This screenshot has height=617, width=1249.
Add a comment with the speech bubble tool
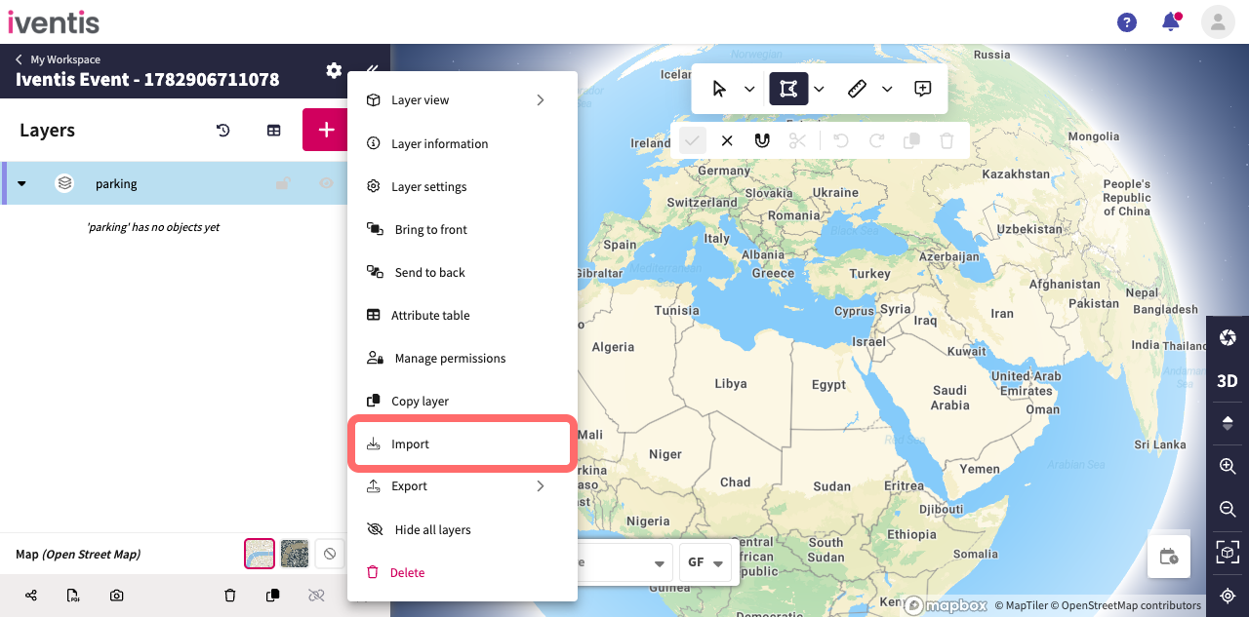[922, 89]
